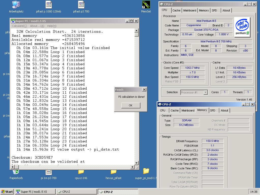
Task: Switch to About tab in upper CPU-Z
Action: pos(226,10)
